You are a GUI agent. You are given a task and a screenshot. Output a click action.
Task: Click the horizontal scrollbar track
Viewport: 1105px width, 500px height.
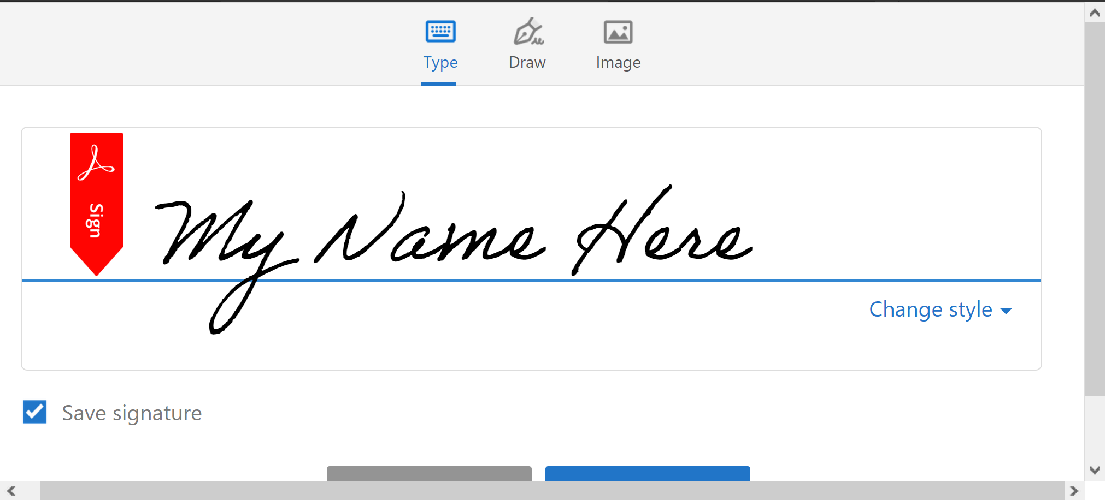[x=546, y=490]
